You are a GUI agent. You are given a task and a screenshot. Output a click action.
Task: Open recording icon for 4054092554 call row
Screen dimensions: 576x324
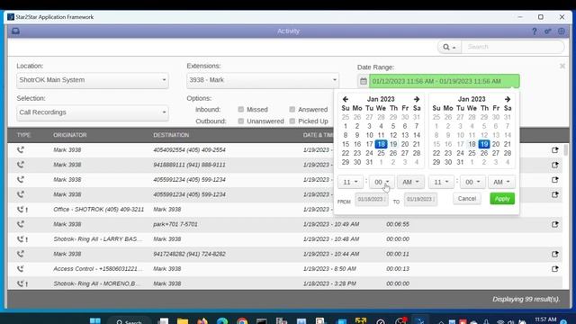click(554, 150)
